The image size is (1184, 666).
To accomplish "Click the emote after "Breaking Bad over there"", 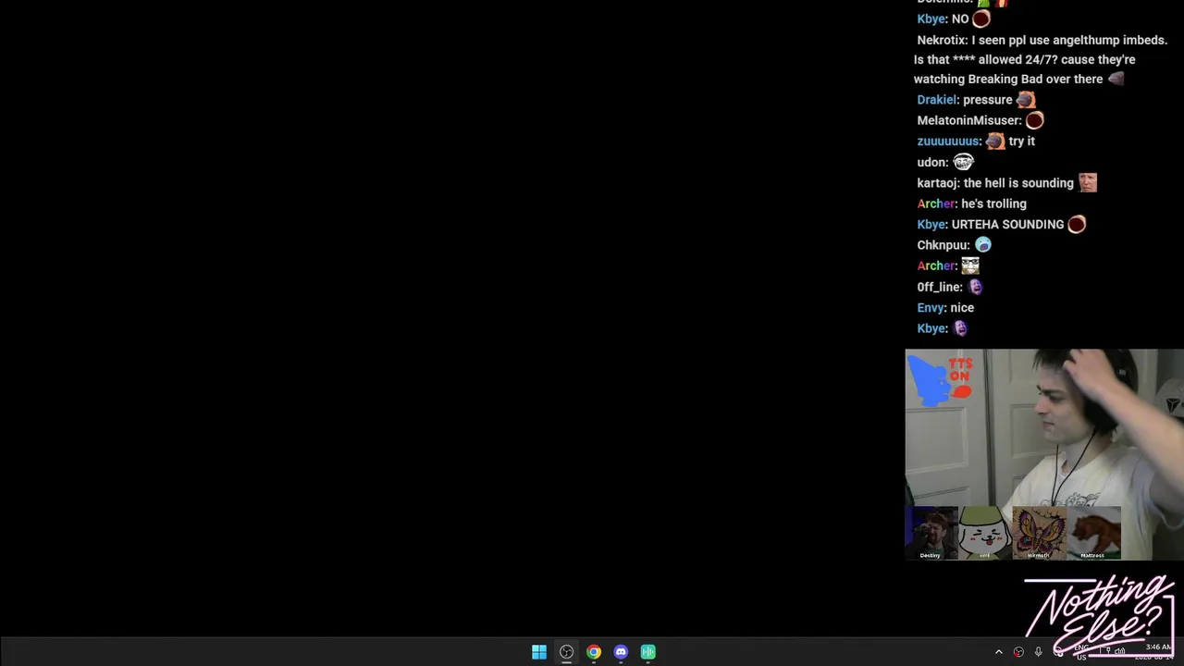I will click(1116, 79).
